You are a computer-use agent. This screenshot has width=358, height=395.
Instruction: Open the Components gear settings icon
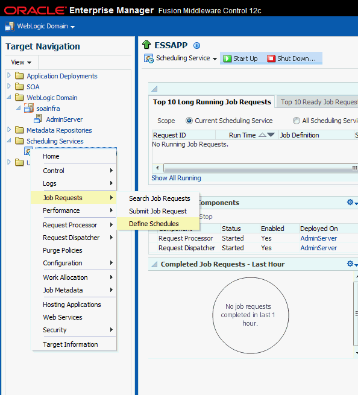pos(350,202)
